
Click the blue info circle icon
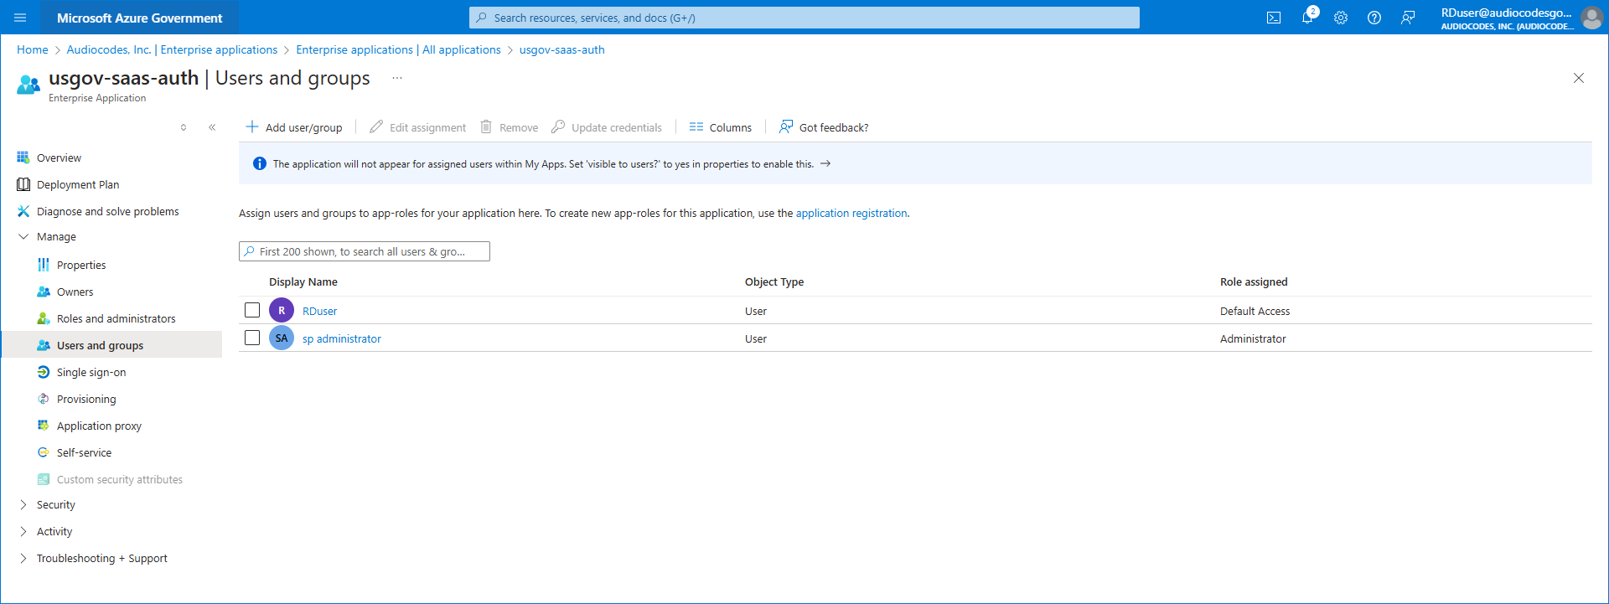(x=260, y=163)
